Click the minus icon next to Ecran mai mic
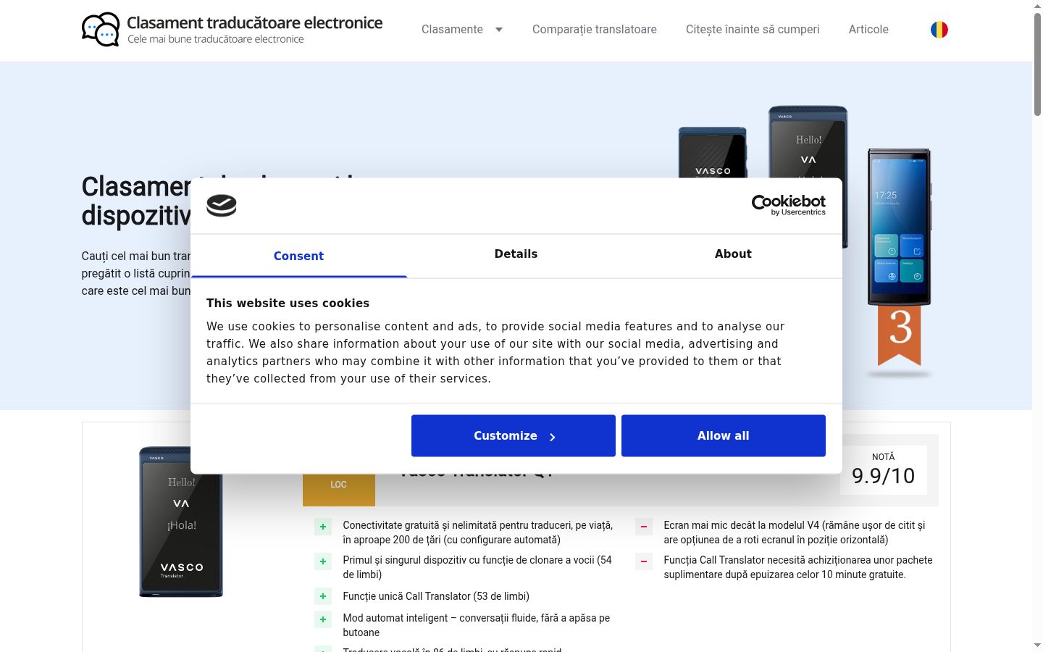The height and width of the screenshot is (652, 1043). [644, 527]
